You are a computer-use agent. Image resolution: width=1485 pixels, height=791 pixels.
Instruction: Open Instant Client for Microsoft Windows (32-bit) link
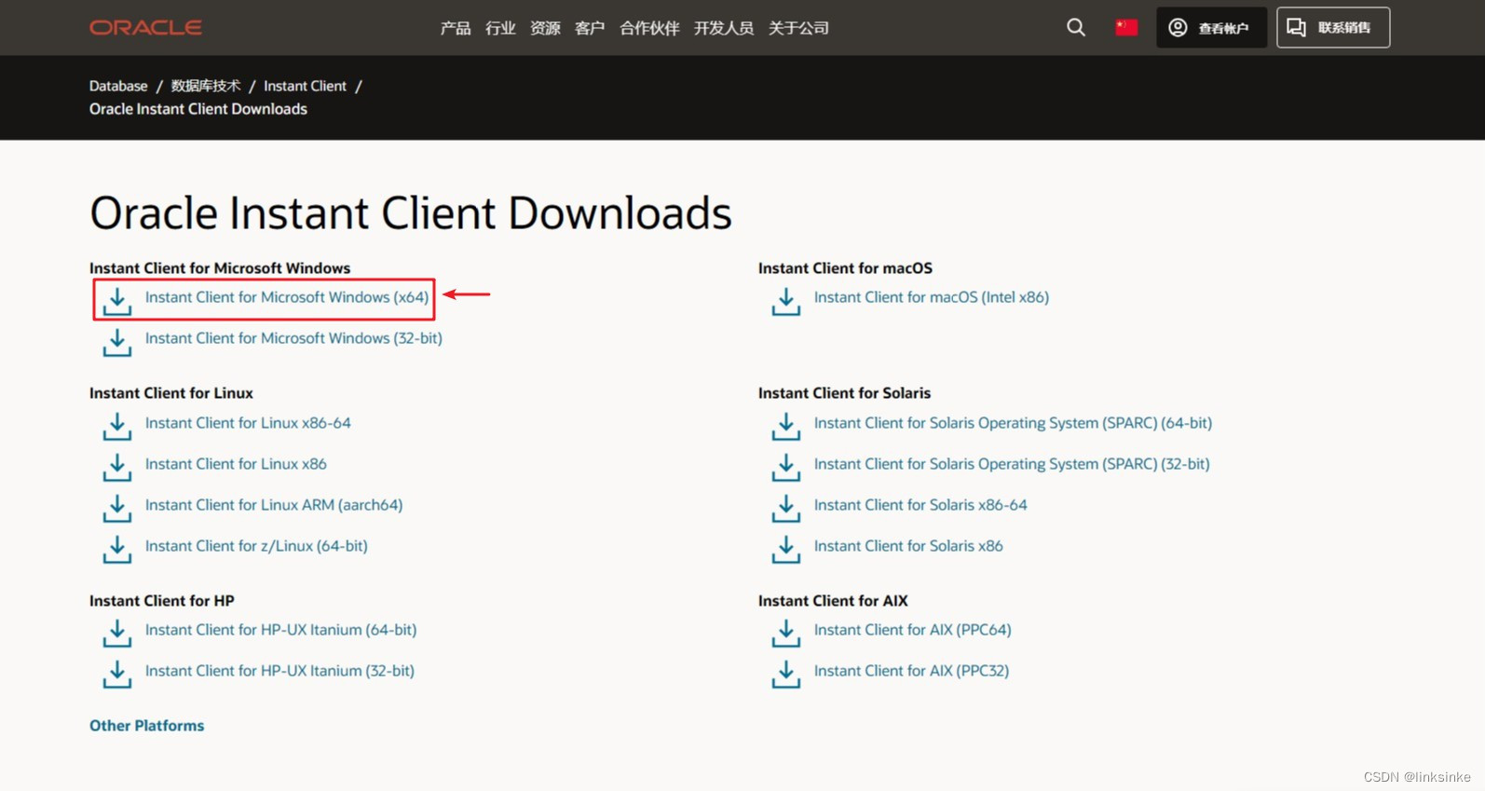293,338
